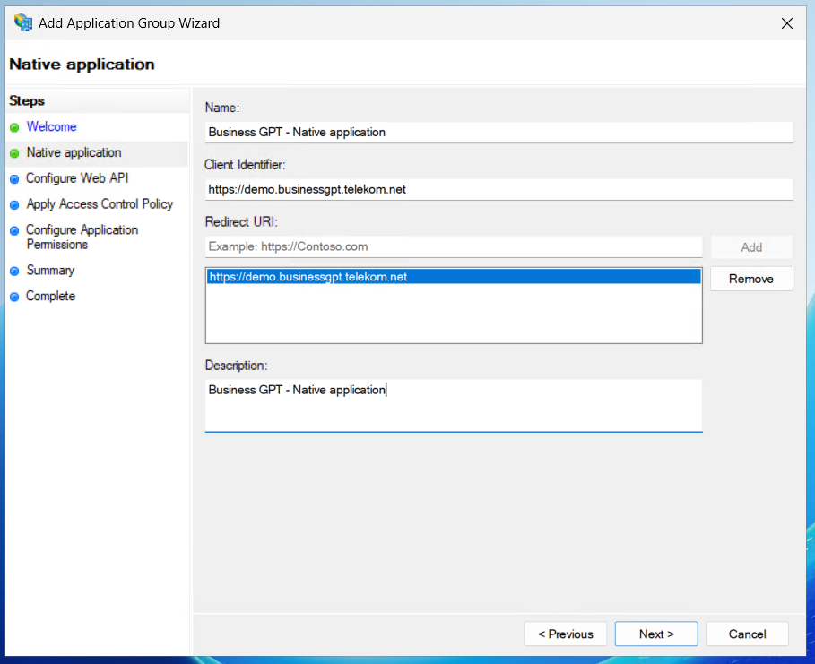Click green bullet beside Native application
The image size is (815, 664).
(x=14, y=153)
